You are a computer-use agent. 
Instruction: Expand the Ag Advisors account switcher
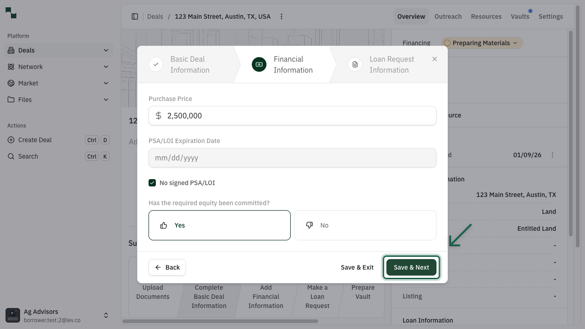point(106,315)
